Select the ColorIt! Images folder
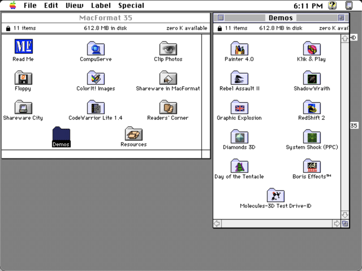The height and width of the screenshot is (271, 362). click(x=96, y=78)
